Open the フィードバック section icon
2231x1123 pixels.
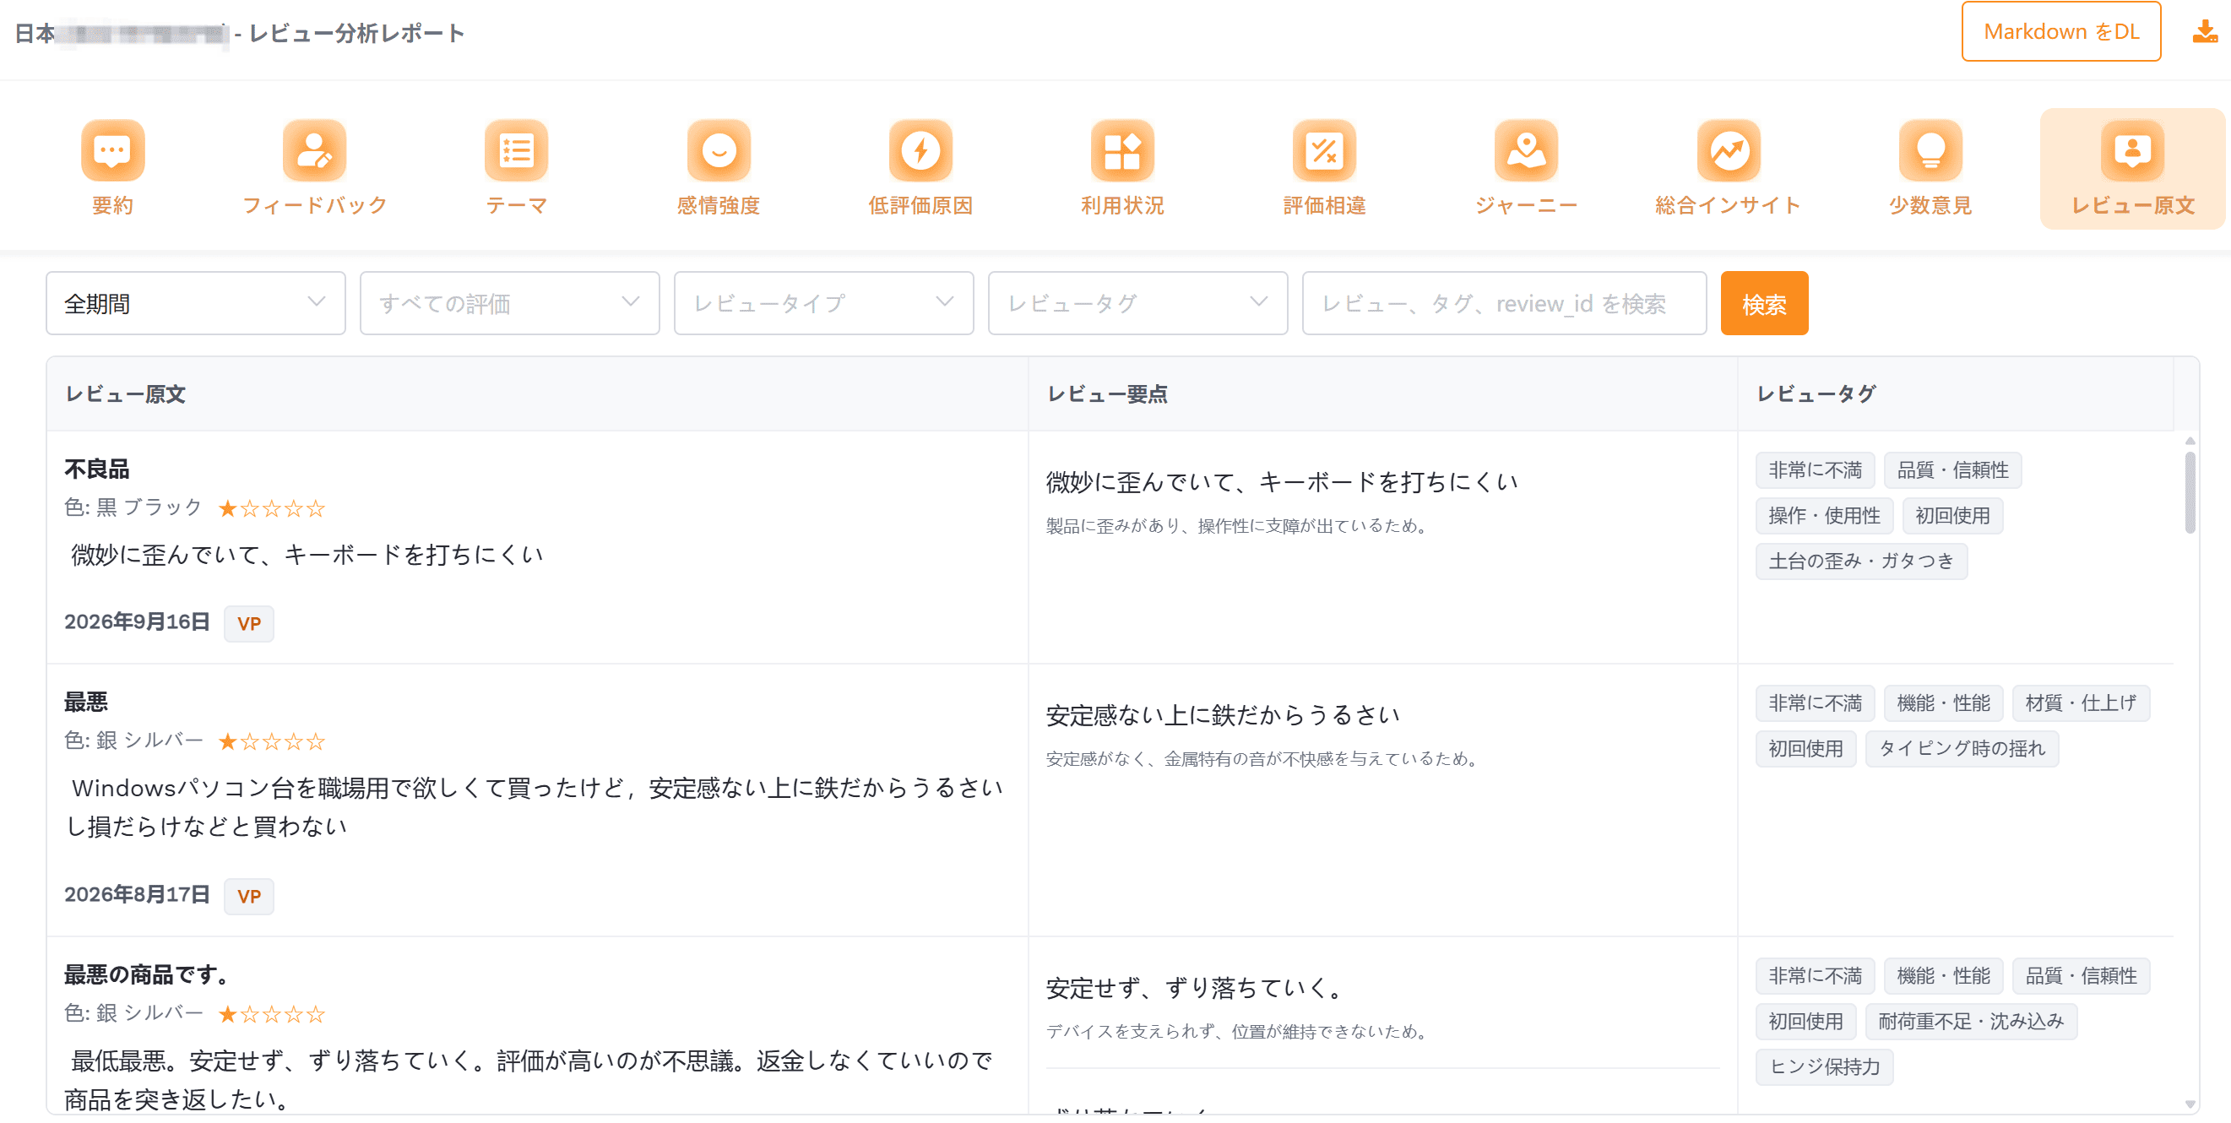314,150
